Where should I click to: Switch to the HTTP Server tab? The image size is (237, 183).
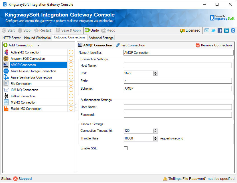pos(11,38)
